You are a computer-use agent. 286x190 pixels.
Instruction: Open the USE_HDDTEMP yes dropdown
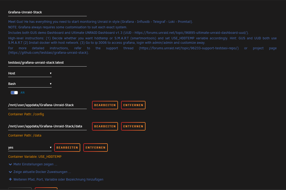tap(30, 148)
